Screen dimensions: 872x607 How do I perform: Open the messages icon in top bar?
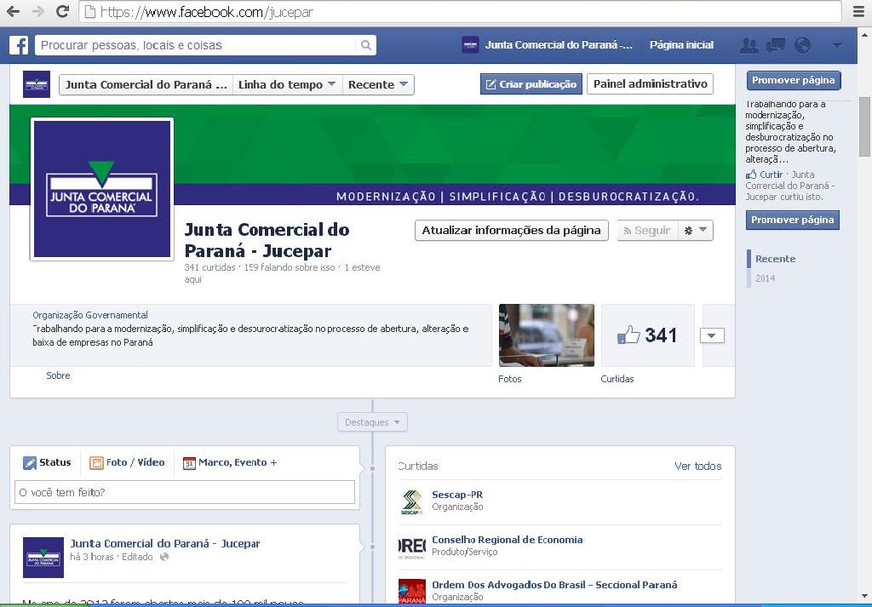coord(775,45)
